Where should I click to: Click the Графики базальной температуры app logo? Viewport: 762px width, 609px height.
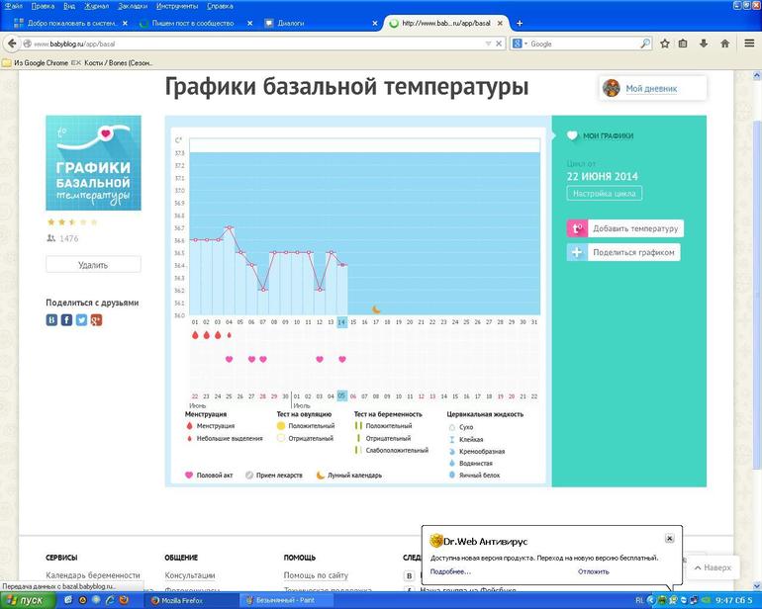click(x=93, y=163)
